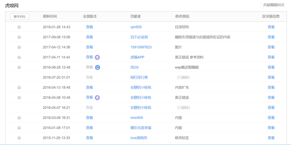Open contributor vjm555 profile
The width and height of the screenshot is (291, 145).
point(136,27)
